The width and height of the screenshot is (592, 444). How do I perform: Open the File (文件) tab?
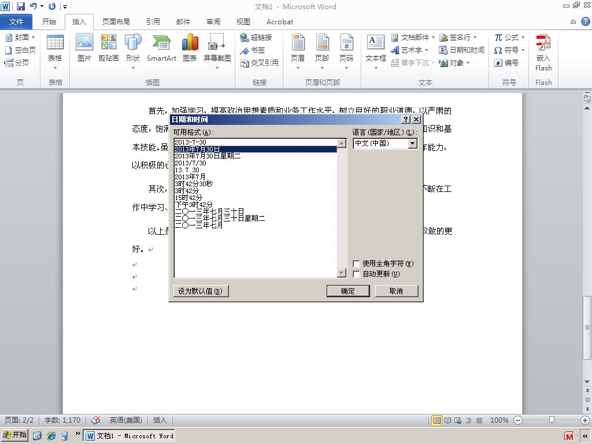[16, 21]
